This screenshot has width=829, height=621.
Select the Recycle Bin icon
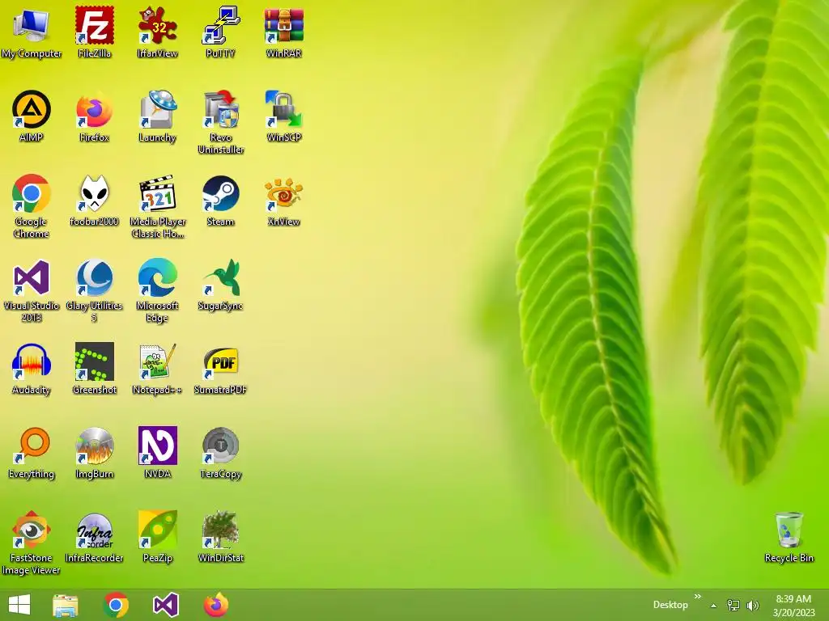(789, 537)
